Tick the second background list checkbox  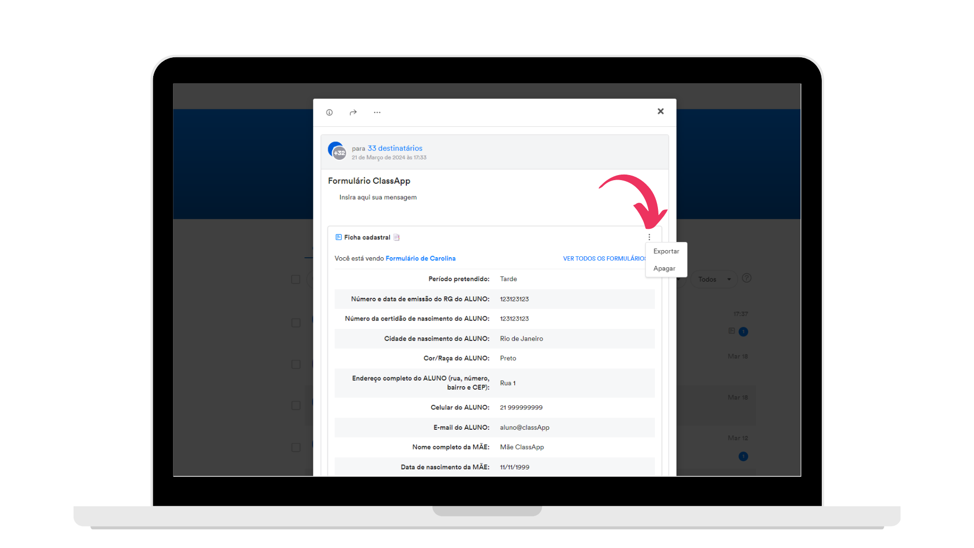[x=296, y=323]
